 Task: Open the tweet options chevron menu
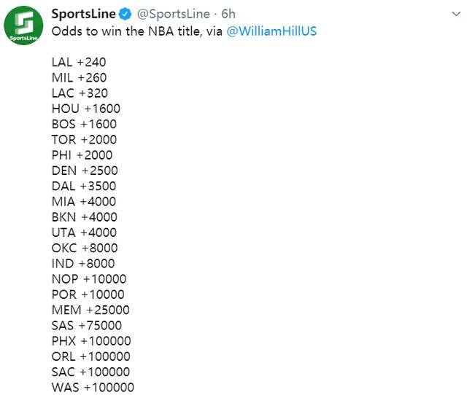point(456,14)
